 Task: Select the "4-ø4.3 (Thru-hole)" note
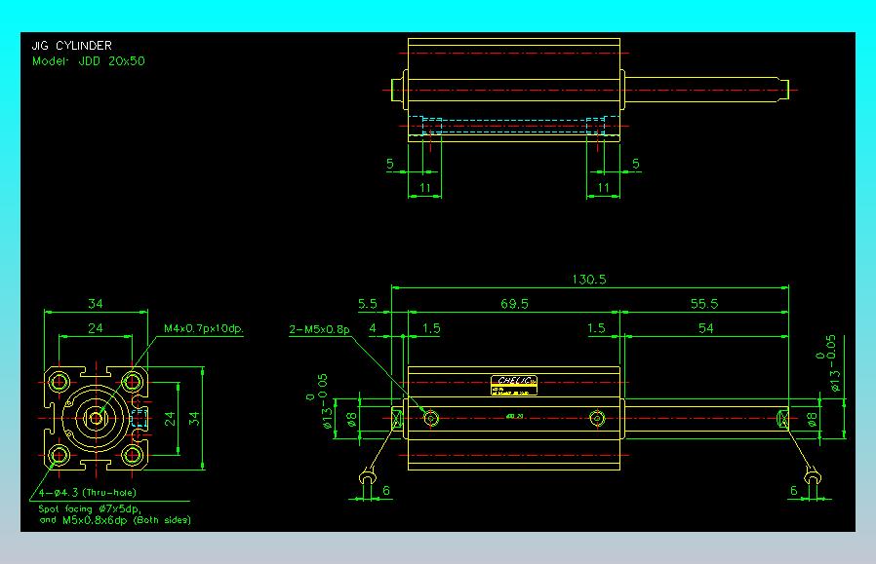87,493
